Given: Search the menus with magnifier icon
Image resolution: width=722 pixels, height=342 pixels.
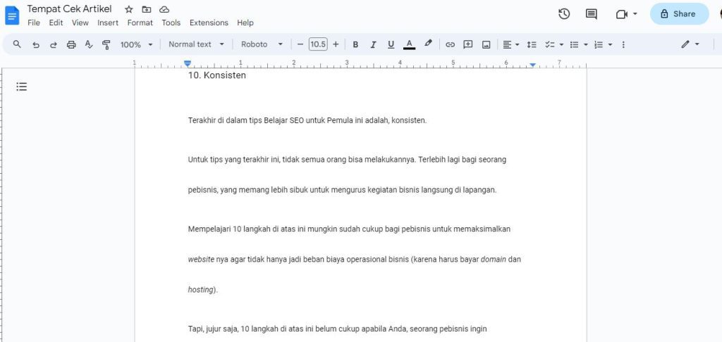Looking at the screenshot, I should click(17, 44).
